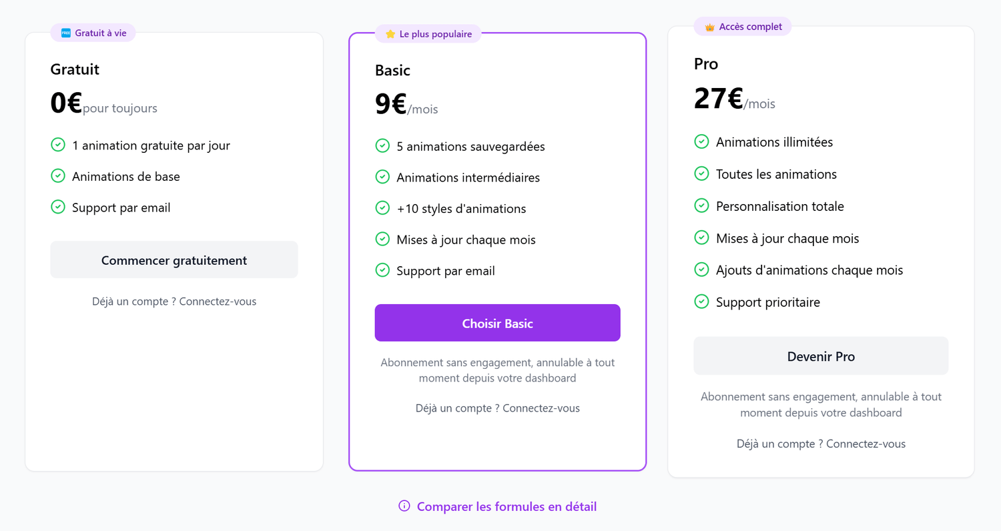Click the checkmark beside "5 animations sauvegardées"
Image resolution: width=1001 pixels, height=531 pixels.
[382, 146]
